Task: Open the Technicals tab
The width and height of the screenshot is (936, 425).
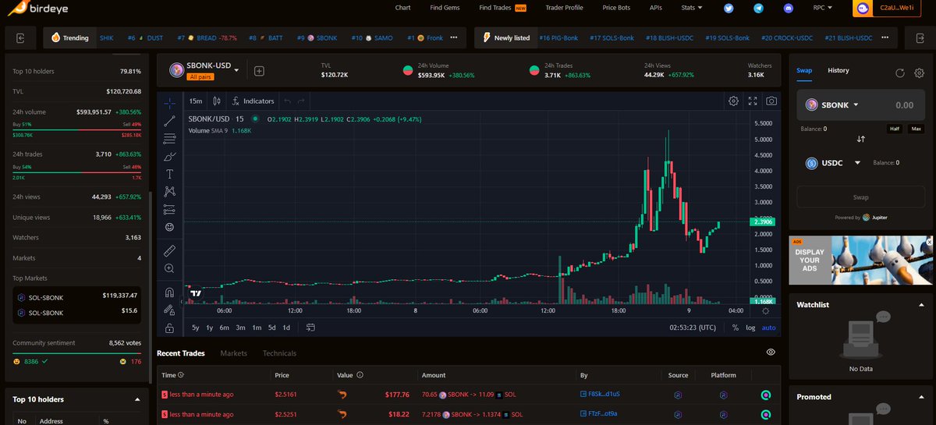Action: [x=279, y=353]
